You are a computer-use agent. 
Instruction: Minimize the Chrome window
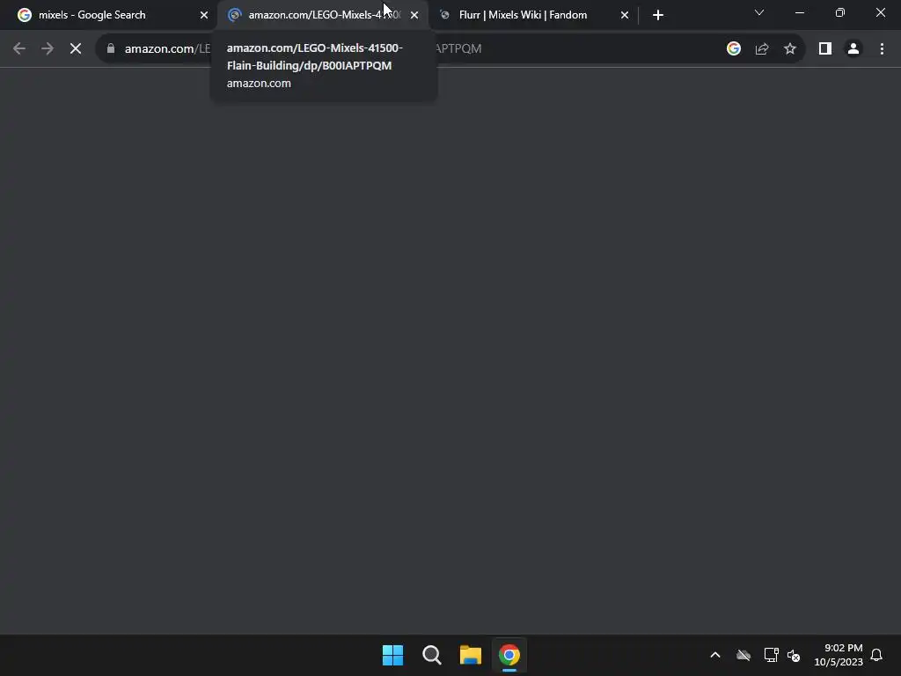[x=799, y=12]
